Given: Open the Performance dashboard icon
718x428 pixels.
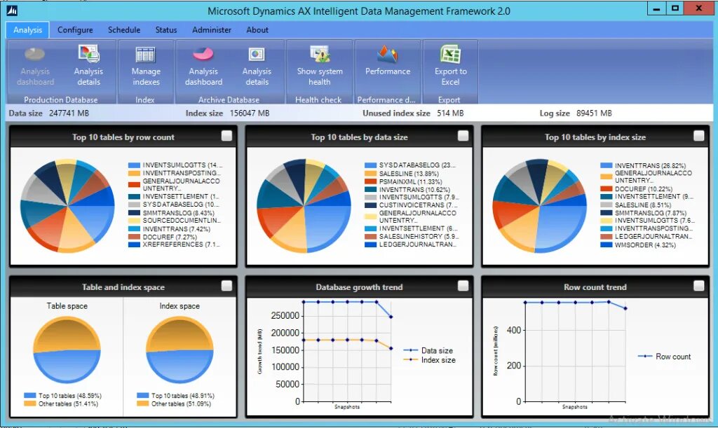Looking at the screenshot, I should coord(387,55).
